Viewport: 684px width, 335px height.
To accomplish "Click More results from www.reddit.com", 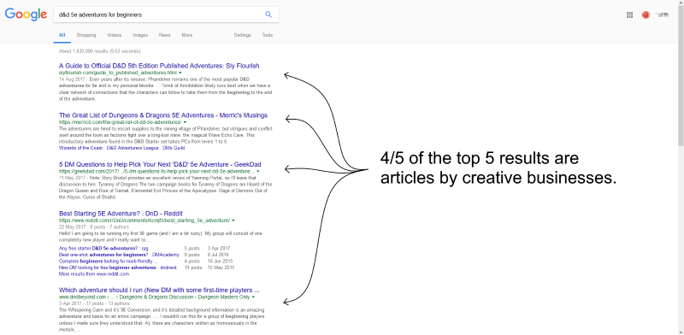I will (94, 274).
